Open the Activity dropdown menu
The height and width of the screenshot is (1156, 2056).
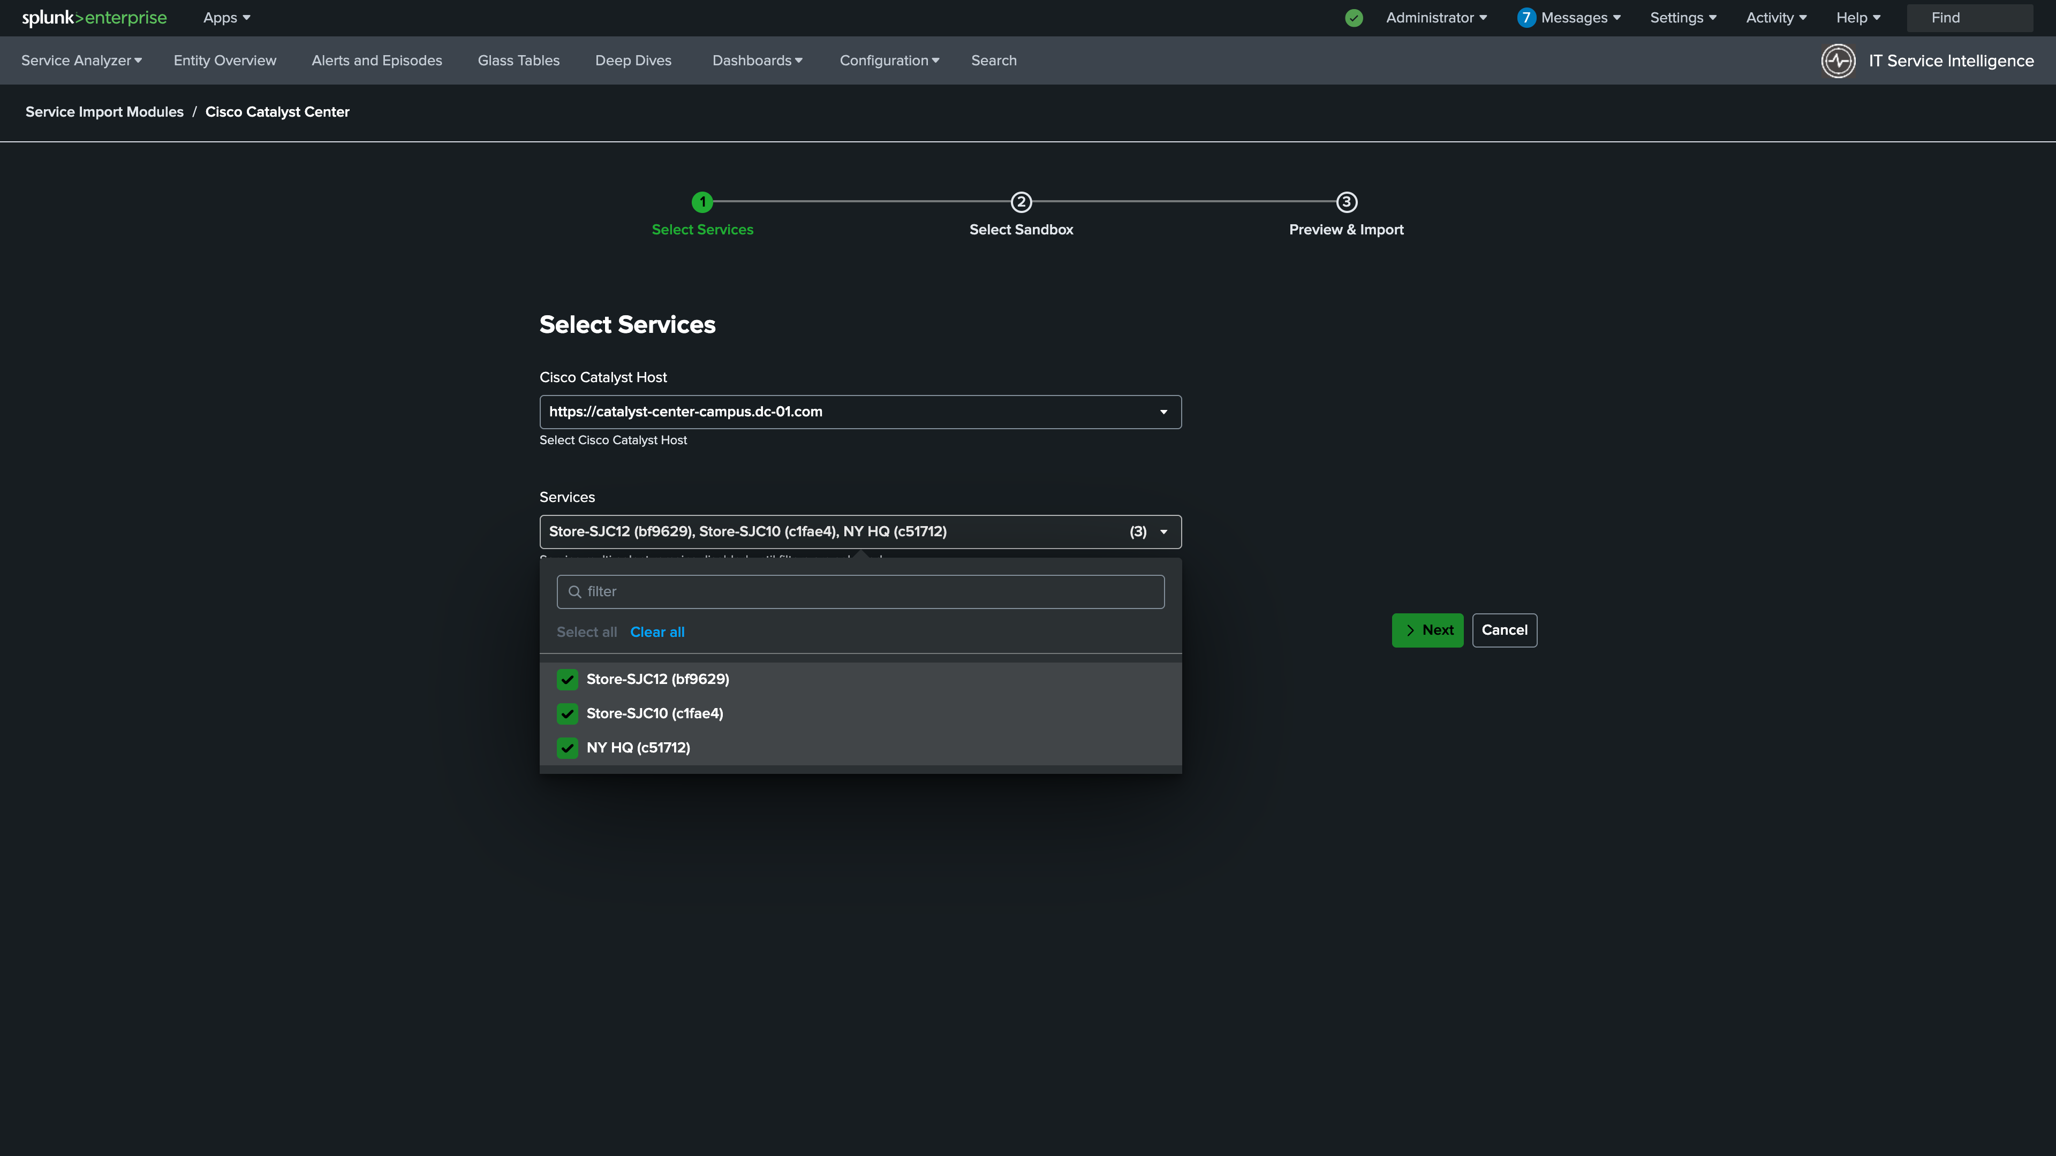[x=1777, y=18]
